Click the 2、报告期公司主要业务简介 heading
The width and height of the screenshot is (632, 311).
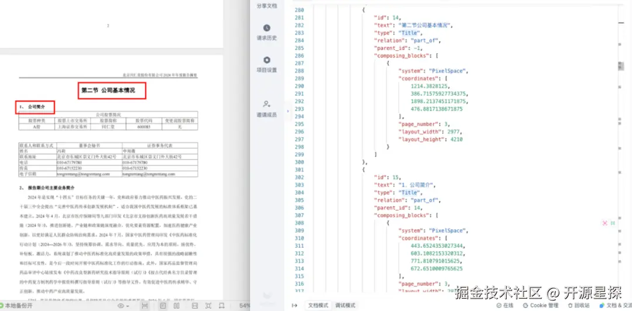[46, 188]
